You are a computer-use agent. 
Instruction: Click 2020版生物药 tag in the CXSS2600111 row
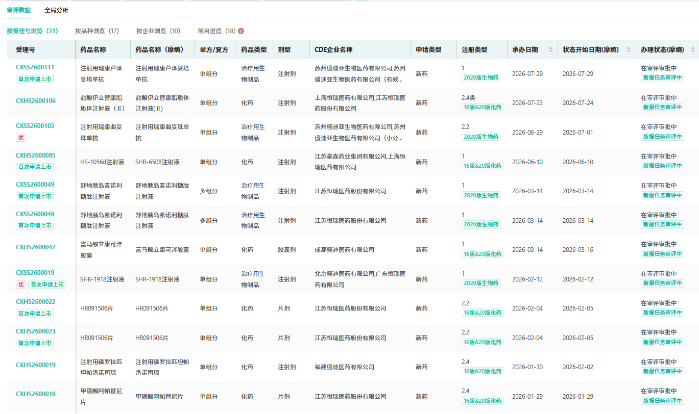481,78
